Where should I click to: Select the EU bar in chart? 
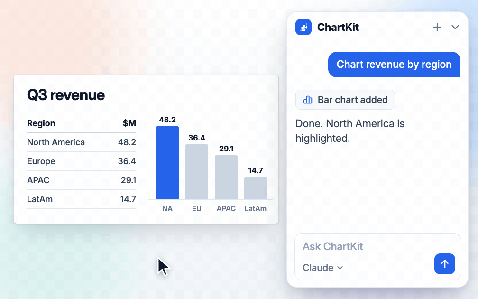[197, 172]
